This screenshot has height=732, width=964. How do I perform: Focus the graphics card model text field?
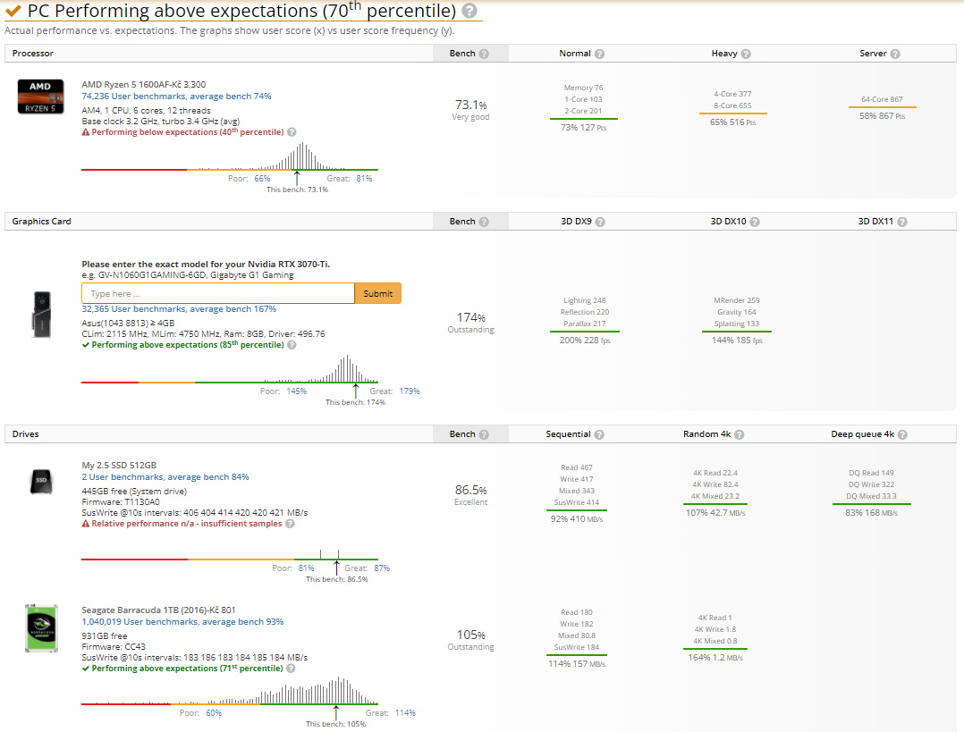click(x=218, y=294)
